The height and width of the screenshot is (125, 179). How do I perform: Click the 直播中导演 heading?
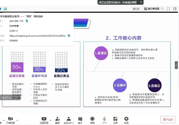[x=39, y=76]
